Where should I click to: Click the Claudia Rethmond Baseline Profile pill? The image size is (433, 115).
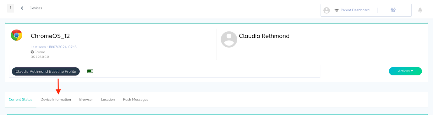tap(46, 71)
